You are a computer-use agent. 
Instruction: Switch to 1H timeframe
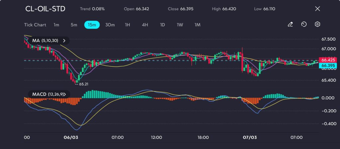[127, 25]
